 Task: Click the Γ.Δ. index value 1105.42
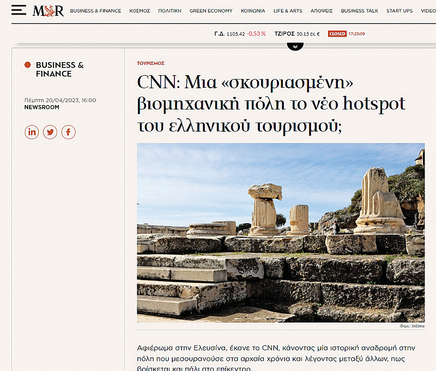coord(236,34)
